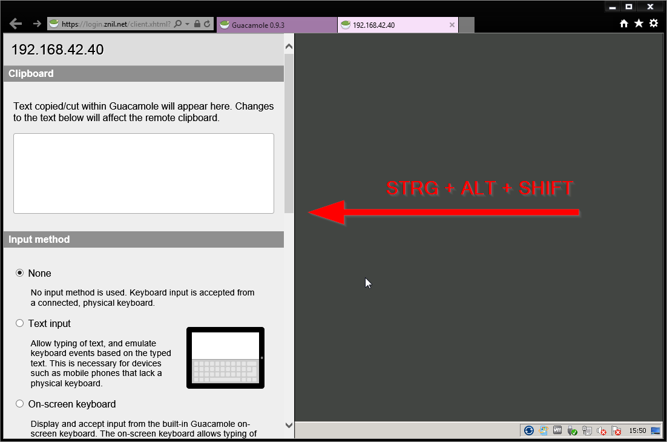Click the muted volume tray icon

point(602,430)
